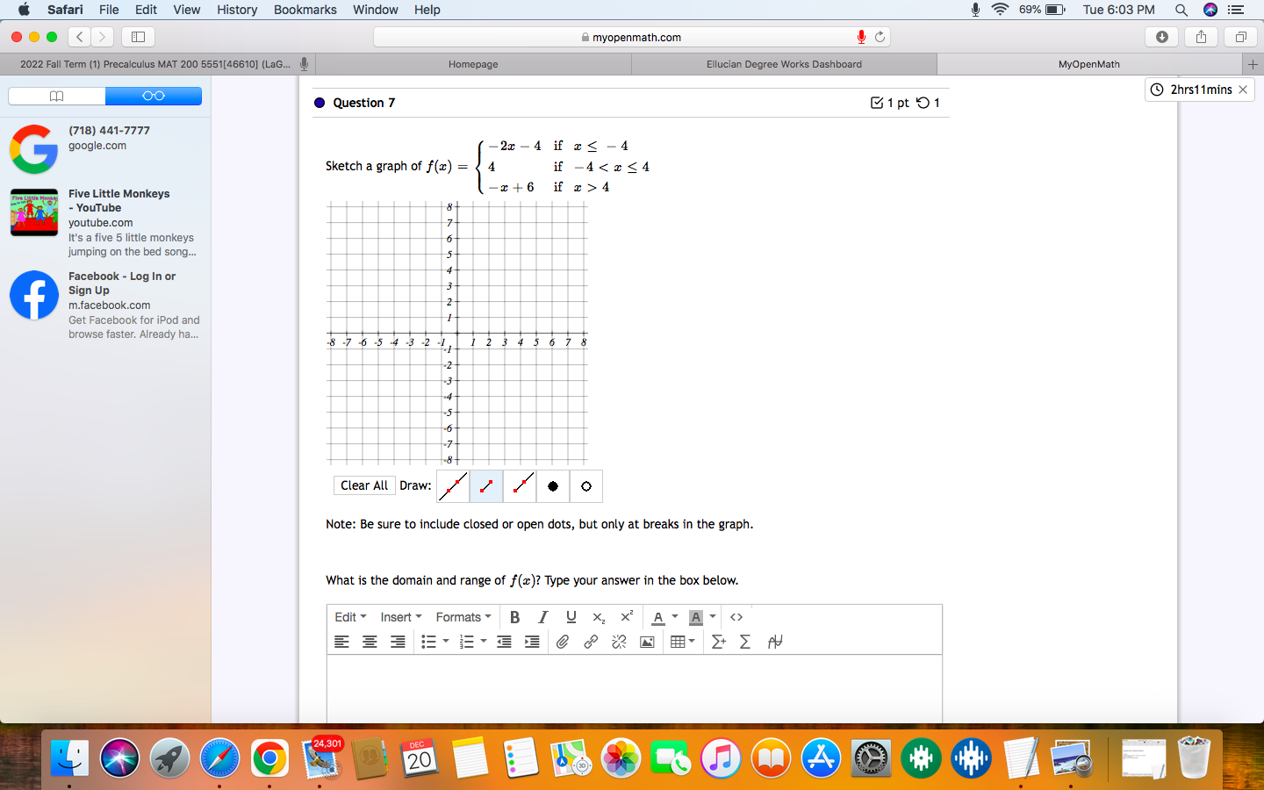Insert a summation symbol in the editor

coord(744,642)
